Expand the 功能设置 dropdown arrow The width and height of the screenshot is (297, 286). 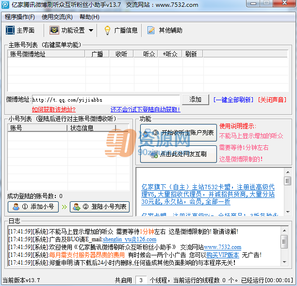point(91,30)
